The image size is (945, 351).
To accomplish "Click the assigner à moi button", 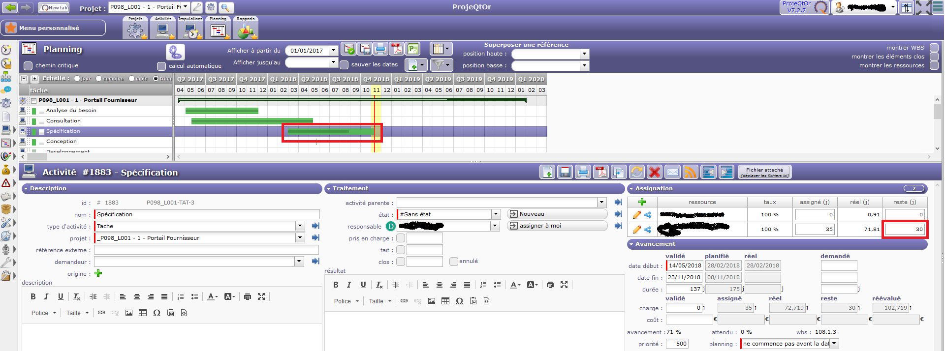I will [557, 226].
